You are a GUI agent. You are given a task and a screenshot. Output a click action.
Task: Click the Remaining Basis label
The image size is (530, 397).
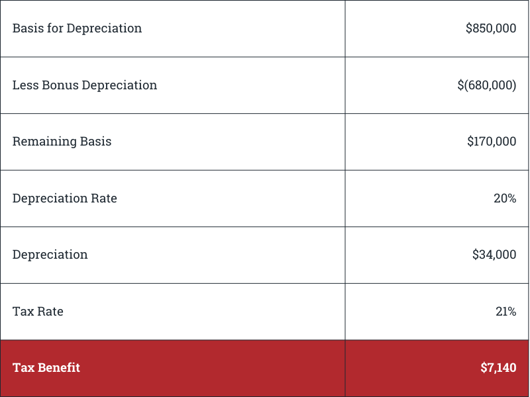click(62, 142)
